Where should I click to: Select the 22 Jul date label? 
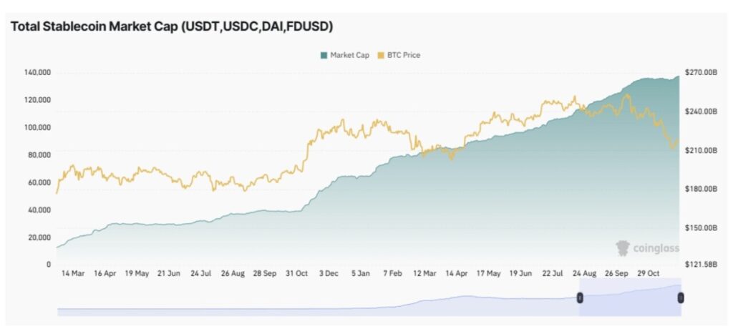tap(554, 273)
